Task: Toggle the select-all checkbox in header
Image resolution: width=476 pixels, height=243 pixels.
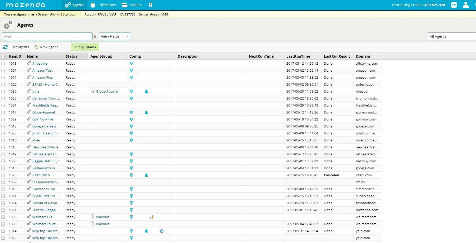Action: pyautogui.click(x=3, y=56)
